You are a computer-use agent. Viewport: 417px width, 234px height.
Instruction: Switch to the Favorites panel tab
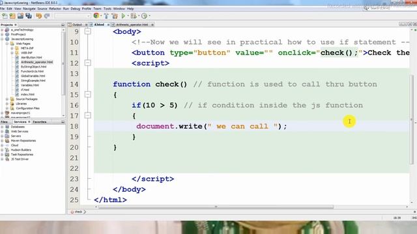[x=40, y=122]
